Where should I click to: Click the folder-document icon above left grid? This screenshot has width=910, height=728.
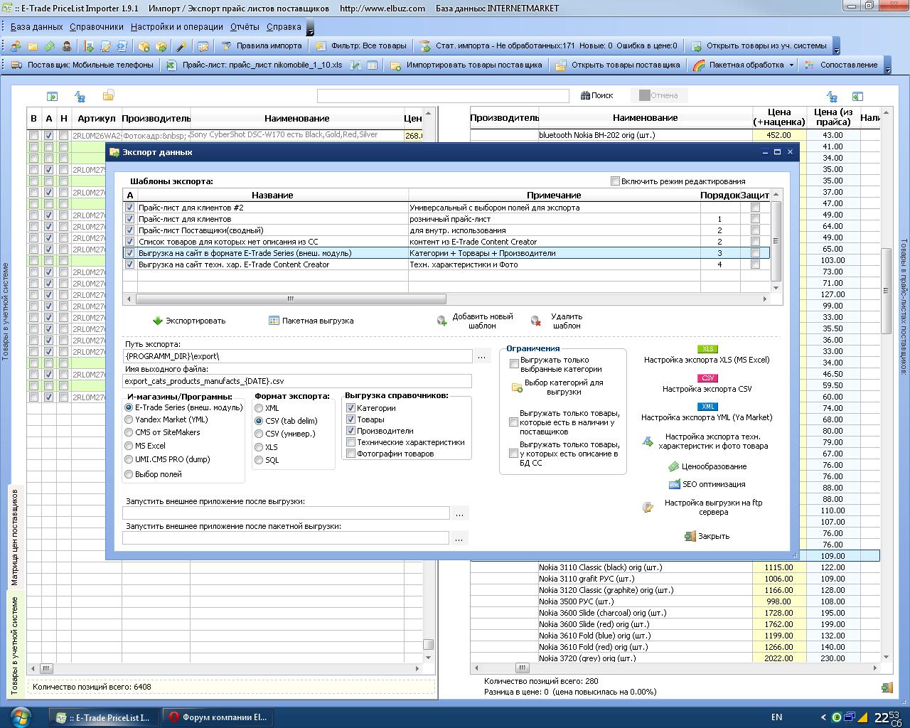click(108, 95)
